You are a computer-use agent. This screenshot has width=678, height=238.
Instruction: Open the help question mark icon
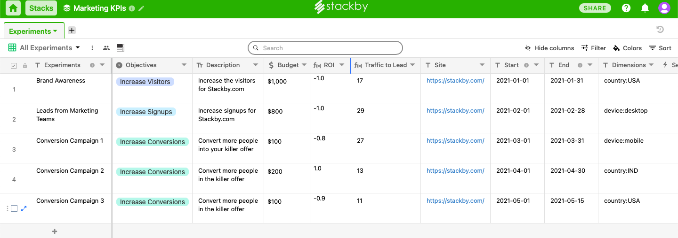(x=626, y=8)
